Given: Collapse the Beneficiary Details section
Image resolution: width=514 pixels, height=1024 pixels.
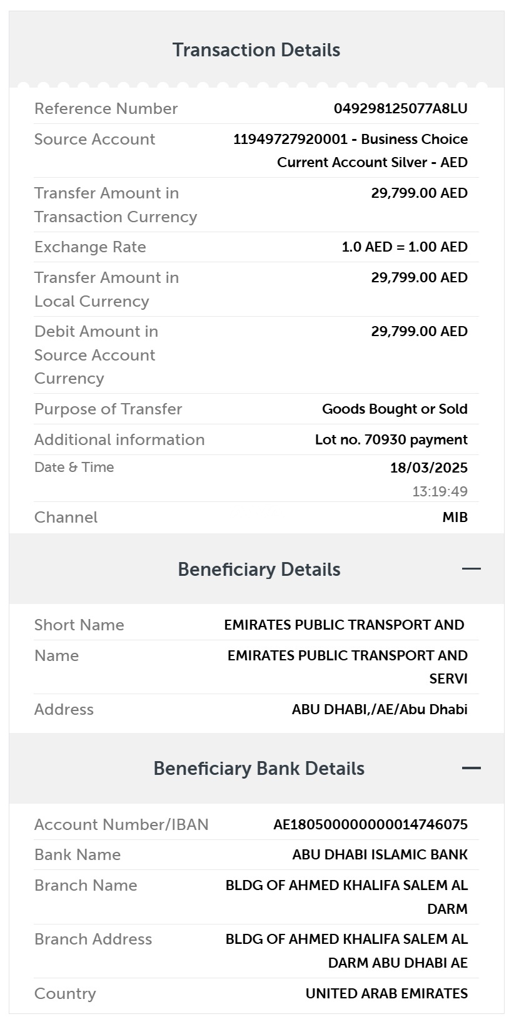Looking at the screenshot, I should tap(471, 569).
